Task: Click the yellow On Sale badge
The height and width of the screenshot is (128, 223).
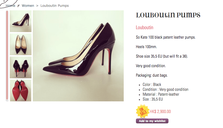Action: coord(143,111)
